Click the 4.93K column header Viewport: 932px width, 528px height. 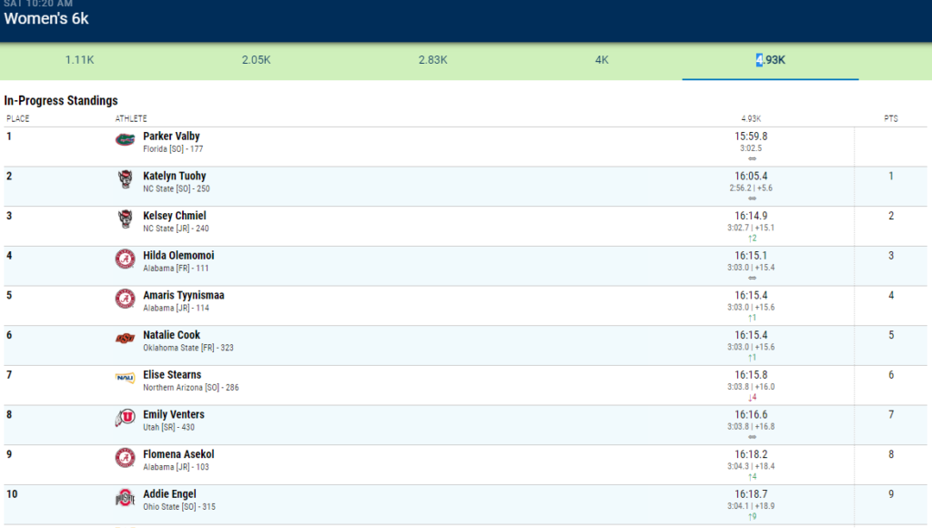(751, 119)
